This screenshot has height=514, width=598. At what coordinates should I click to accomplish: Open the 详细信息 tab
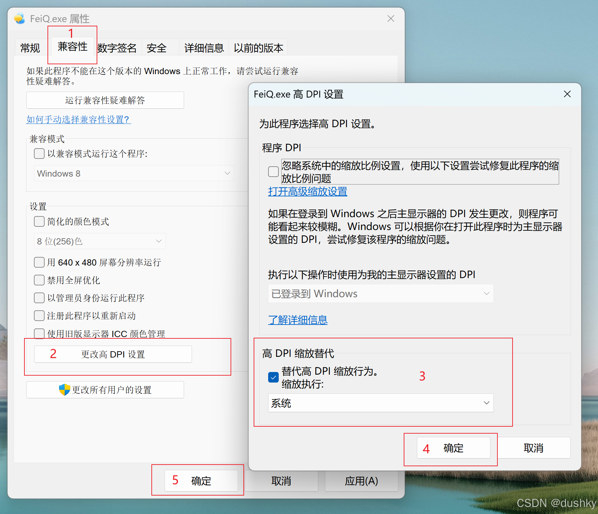coord(204,48)
